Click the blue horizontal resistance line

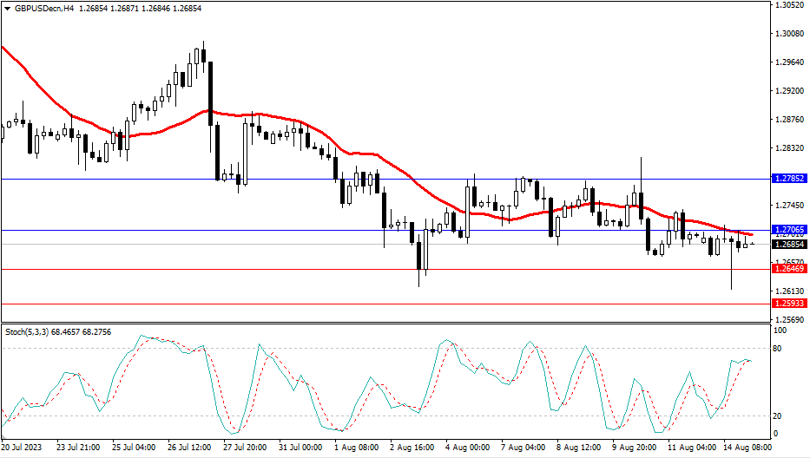point(260,179)
